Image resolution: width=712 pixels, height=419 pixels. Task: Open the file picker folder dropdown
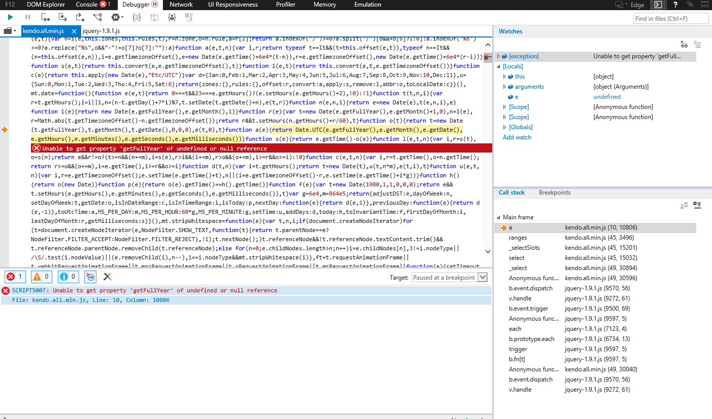click(10, 31)
